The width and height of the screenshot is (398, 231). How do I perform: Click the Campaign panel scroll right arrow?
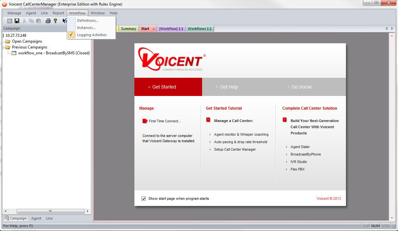tap(88, 211)
